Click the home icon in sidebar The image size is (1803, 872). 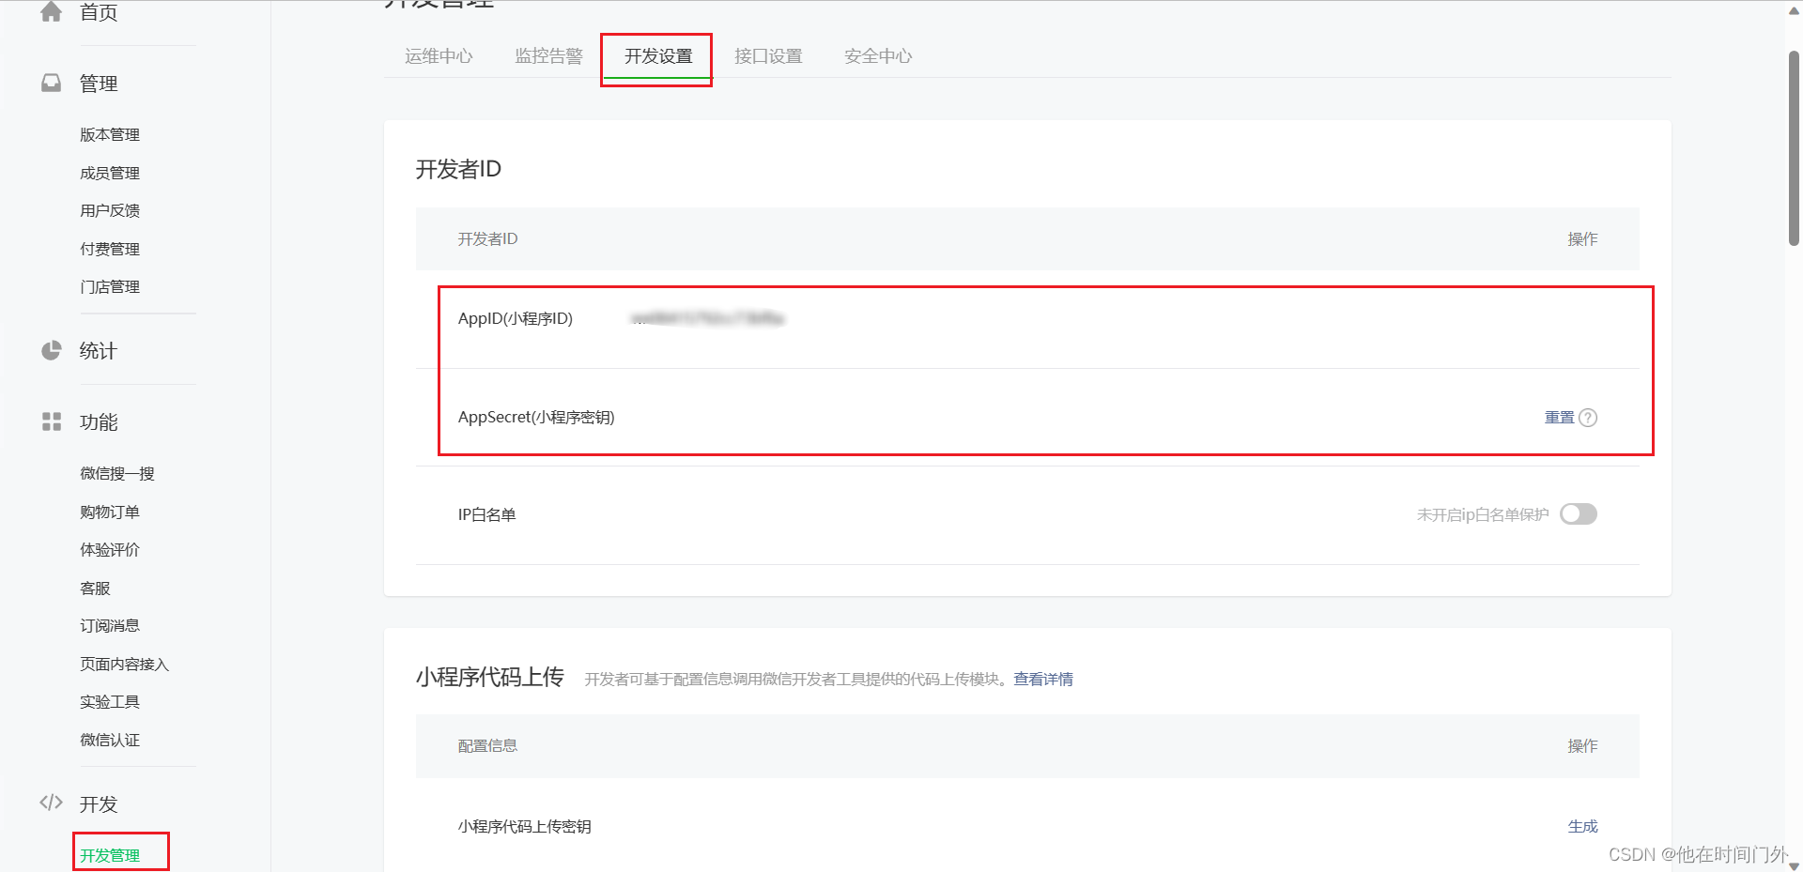point(52,11)
